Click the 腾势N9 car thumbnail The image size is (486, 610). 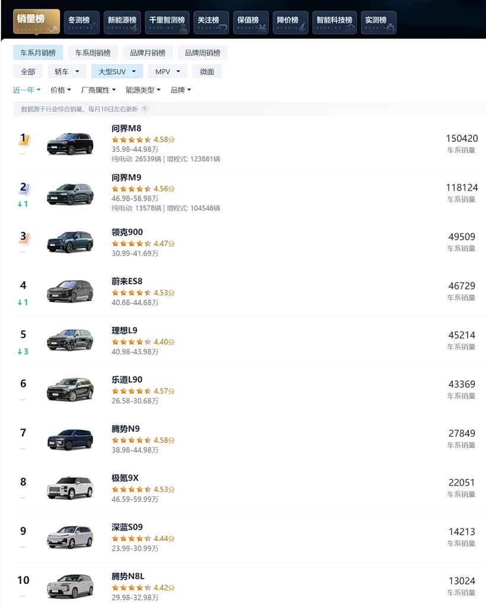pyautogui.click(x=70, y=439)
